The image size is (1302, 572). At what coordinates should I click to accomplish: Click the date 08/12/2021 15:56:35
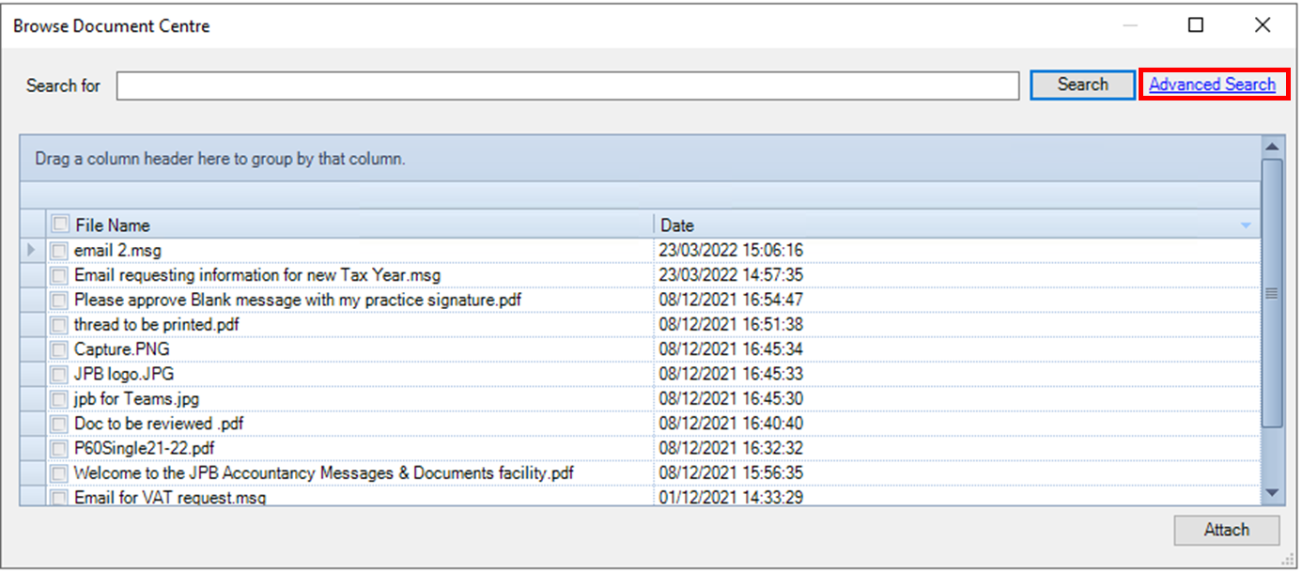click(x=731, y=473)
